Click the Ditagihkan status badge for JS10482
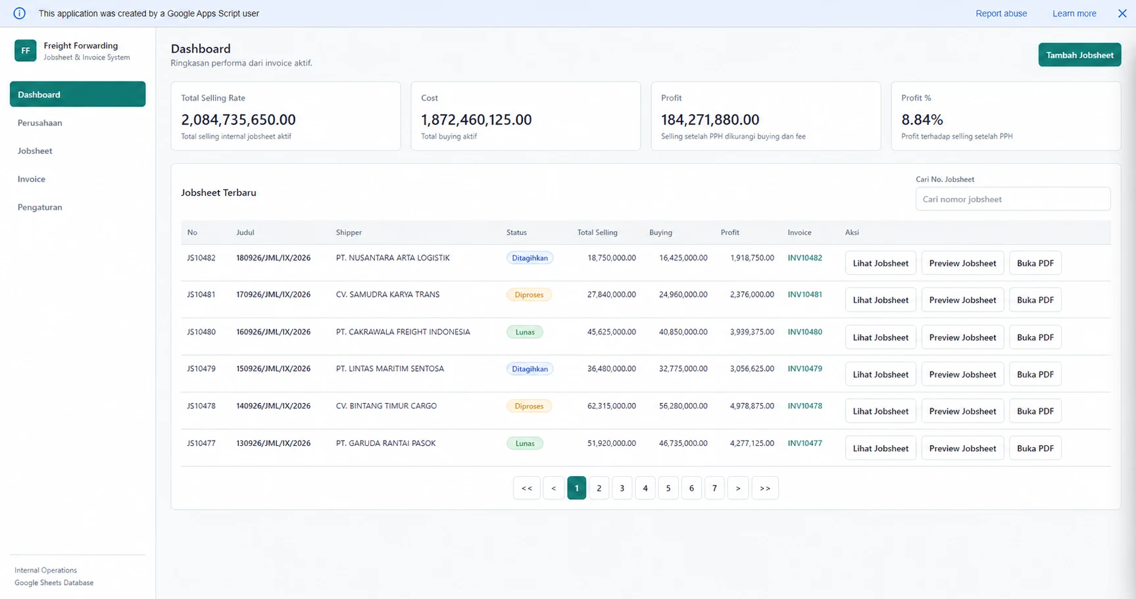Screen dimensions: 1136x599 click(x=530, y=258)
